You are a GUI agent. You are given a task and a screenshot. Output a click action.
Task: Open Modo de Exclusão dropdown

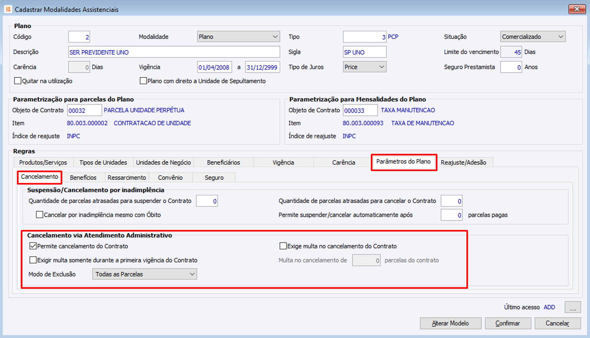pyautogui.click(x=145, y=274)
